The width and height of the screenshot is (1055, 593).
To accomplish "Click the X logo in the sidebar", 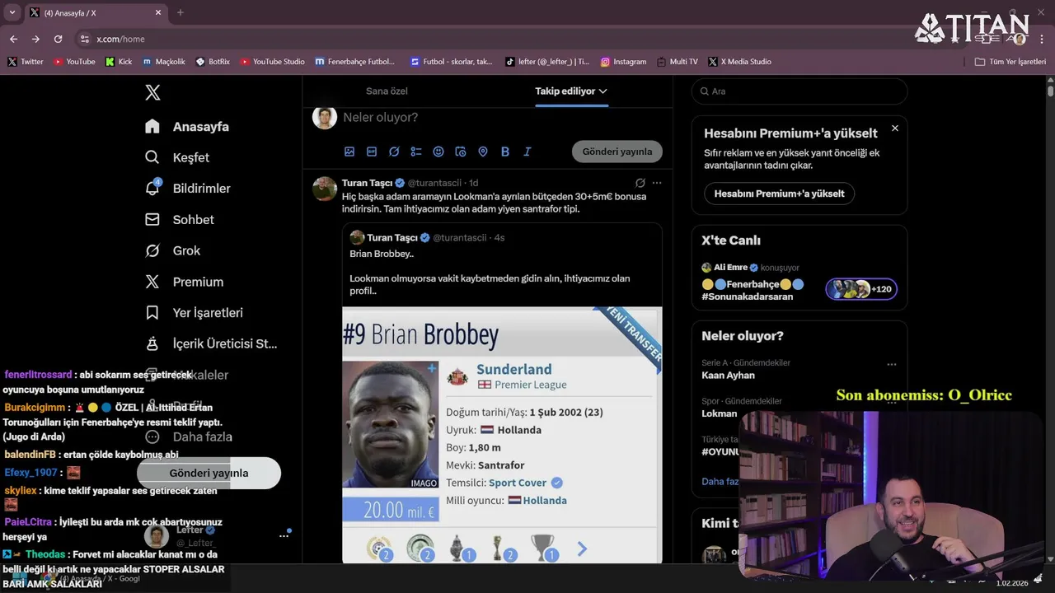I will coord(152,92).
